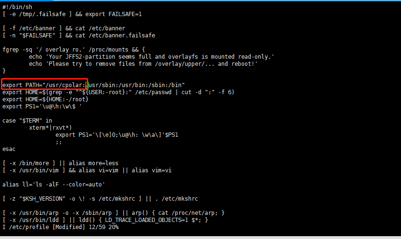Click the /etc/profile [Modified] status line

point(61,227)
